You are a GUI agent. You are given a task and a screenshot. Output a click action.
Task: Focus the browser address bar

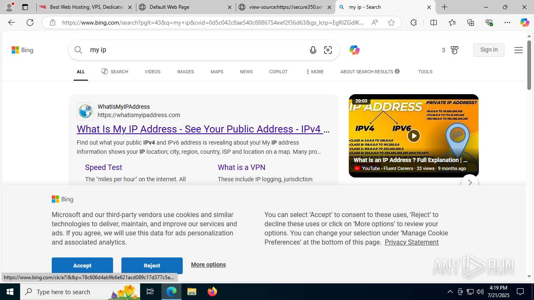[x=213, y=22]
